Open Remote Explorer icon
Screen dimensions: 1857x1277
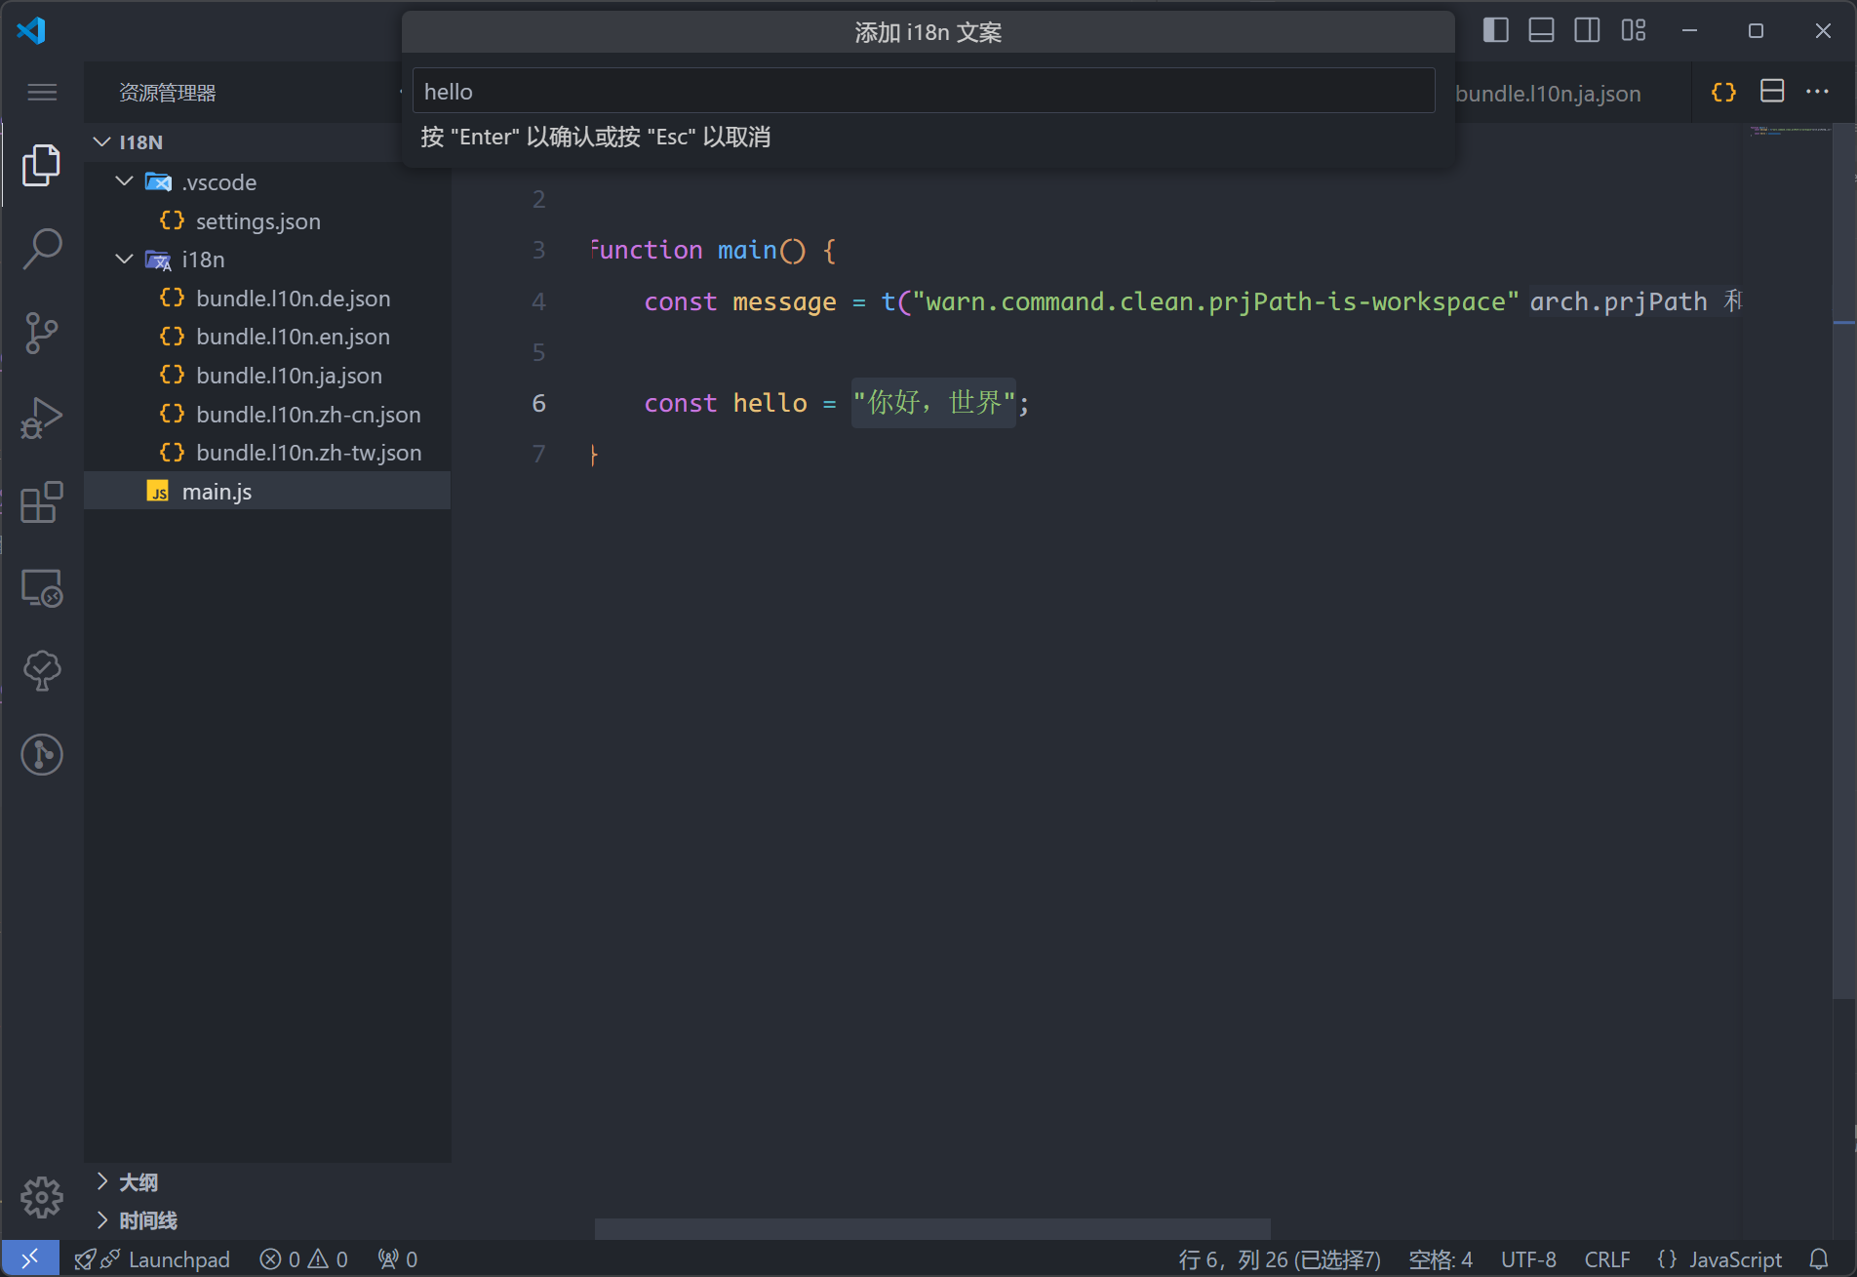click(x=41, y=588)
